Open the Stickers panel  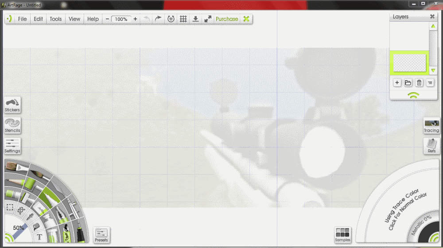point(12,105)
